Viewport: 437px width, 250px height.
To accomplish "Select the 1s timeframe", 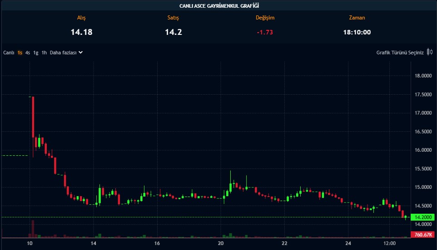I will [20, 53].
